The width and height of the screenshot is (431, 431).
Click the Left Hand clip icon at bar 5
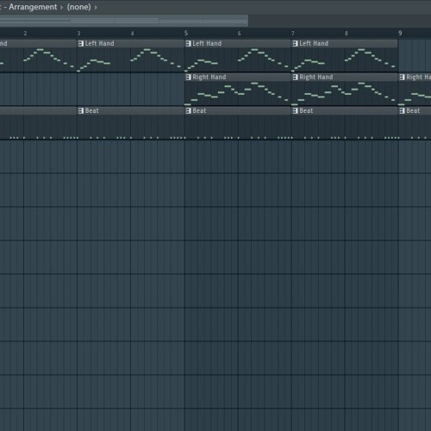[189, 44]
